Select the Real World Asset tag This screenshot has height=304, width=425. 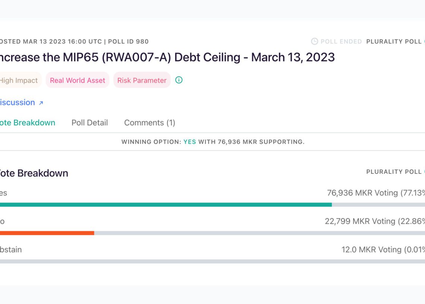point(78,80)
